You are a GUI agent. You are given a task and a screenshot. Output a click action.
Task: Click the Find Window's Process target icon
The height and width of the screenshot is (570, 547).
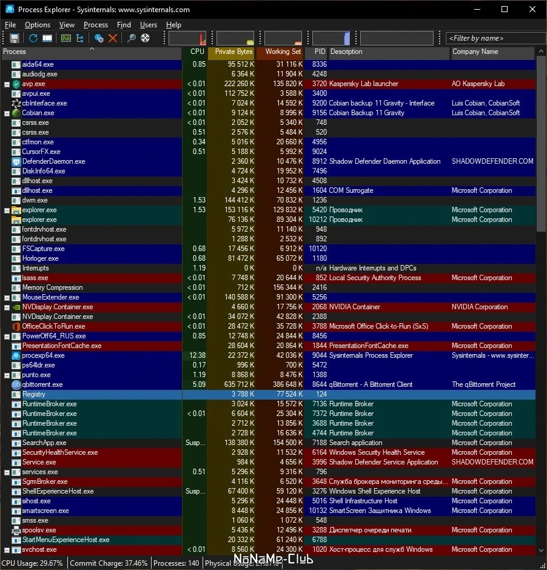(x=145, y=38)
